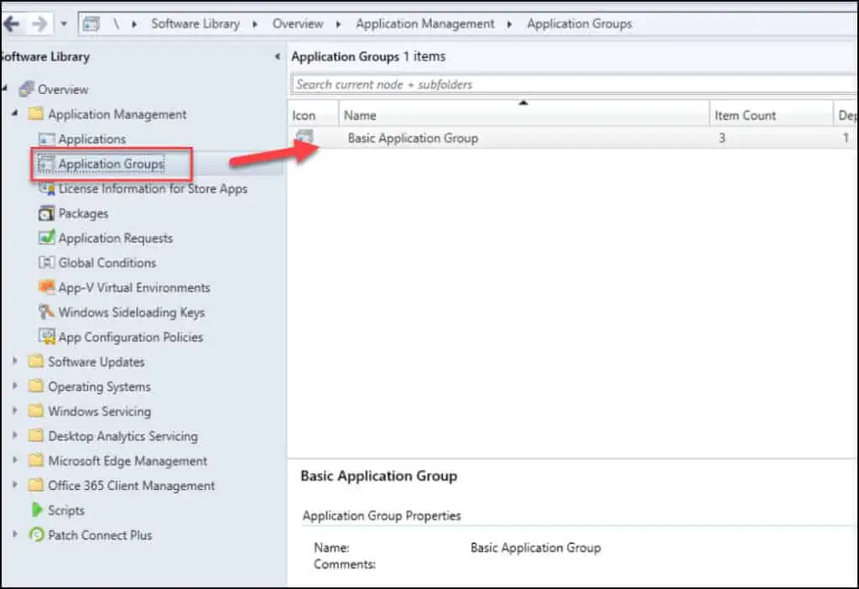Click the Microsoft Edge Management folder icon

click(36, 460)
